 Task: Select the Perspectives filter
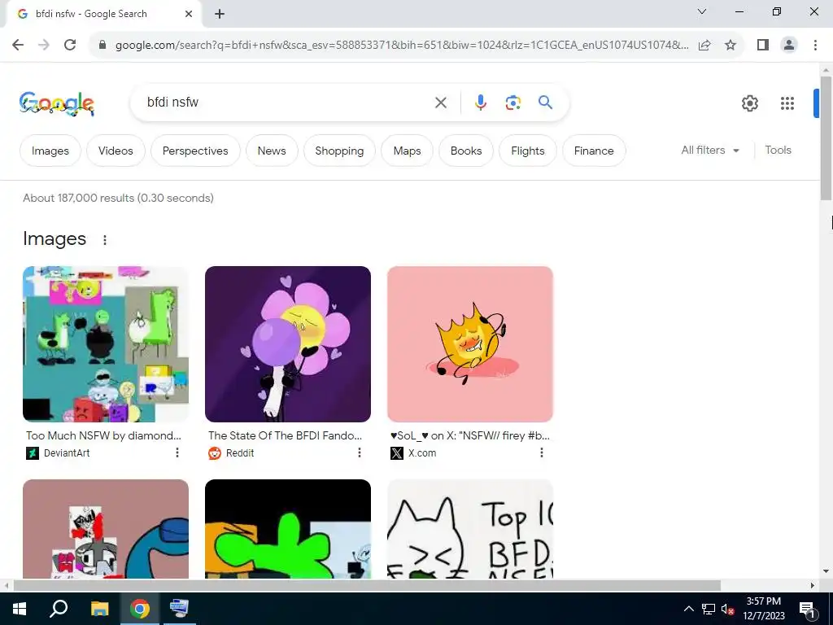tap(195, 151)
